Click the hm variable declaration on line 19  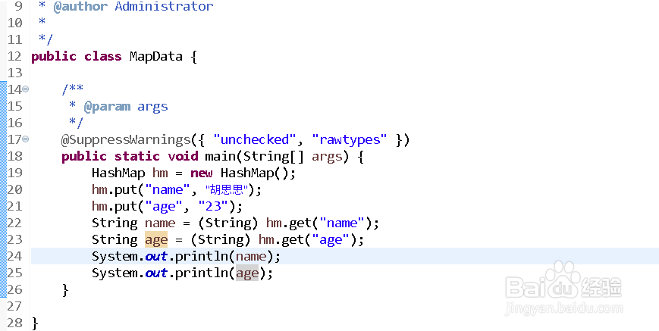(x=160, y=173)
